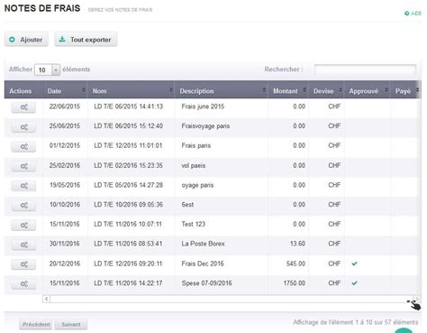The height and width of the screenshot is (333, 427).
Task: Open actions for Spese 07-09/2016 row
Action: point(23,283)
